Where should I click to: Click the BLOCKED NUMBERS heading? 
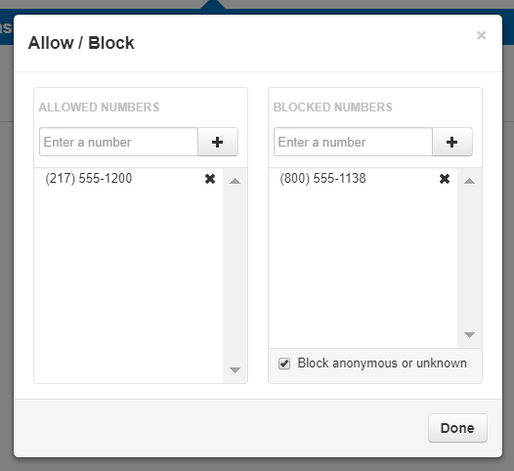[x=332, y=107]
